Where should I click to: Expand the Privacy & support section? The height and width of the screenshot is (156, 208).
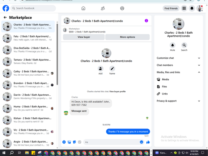tap(178, 101)
